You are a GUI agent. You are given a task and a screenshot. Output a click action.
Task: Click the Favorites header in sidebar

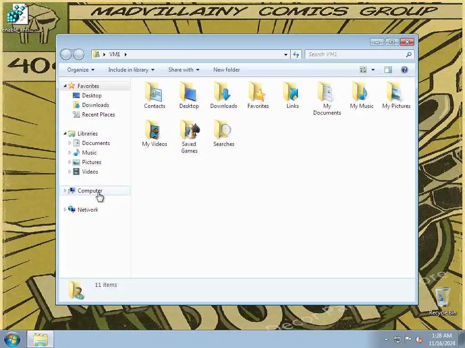click(x=88, y=86)
